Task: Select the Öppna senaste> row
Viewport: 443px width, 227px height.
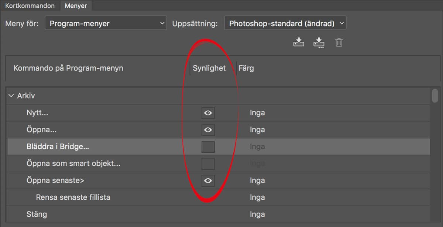Action: coord(218,180)
